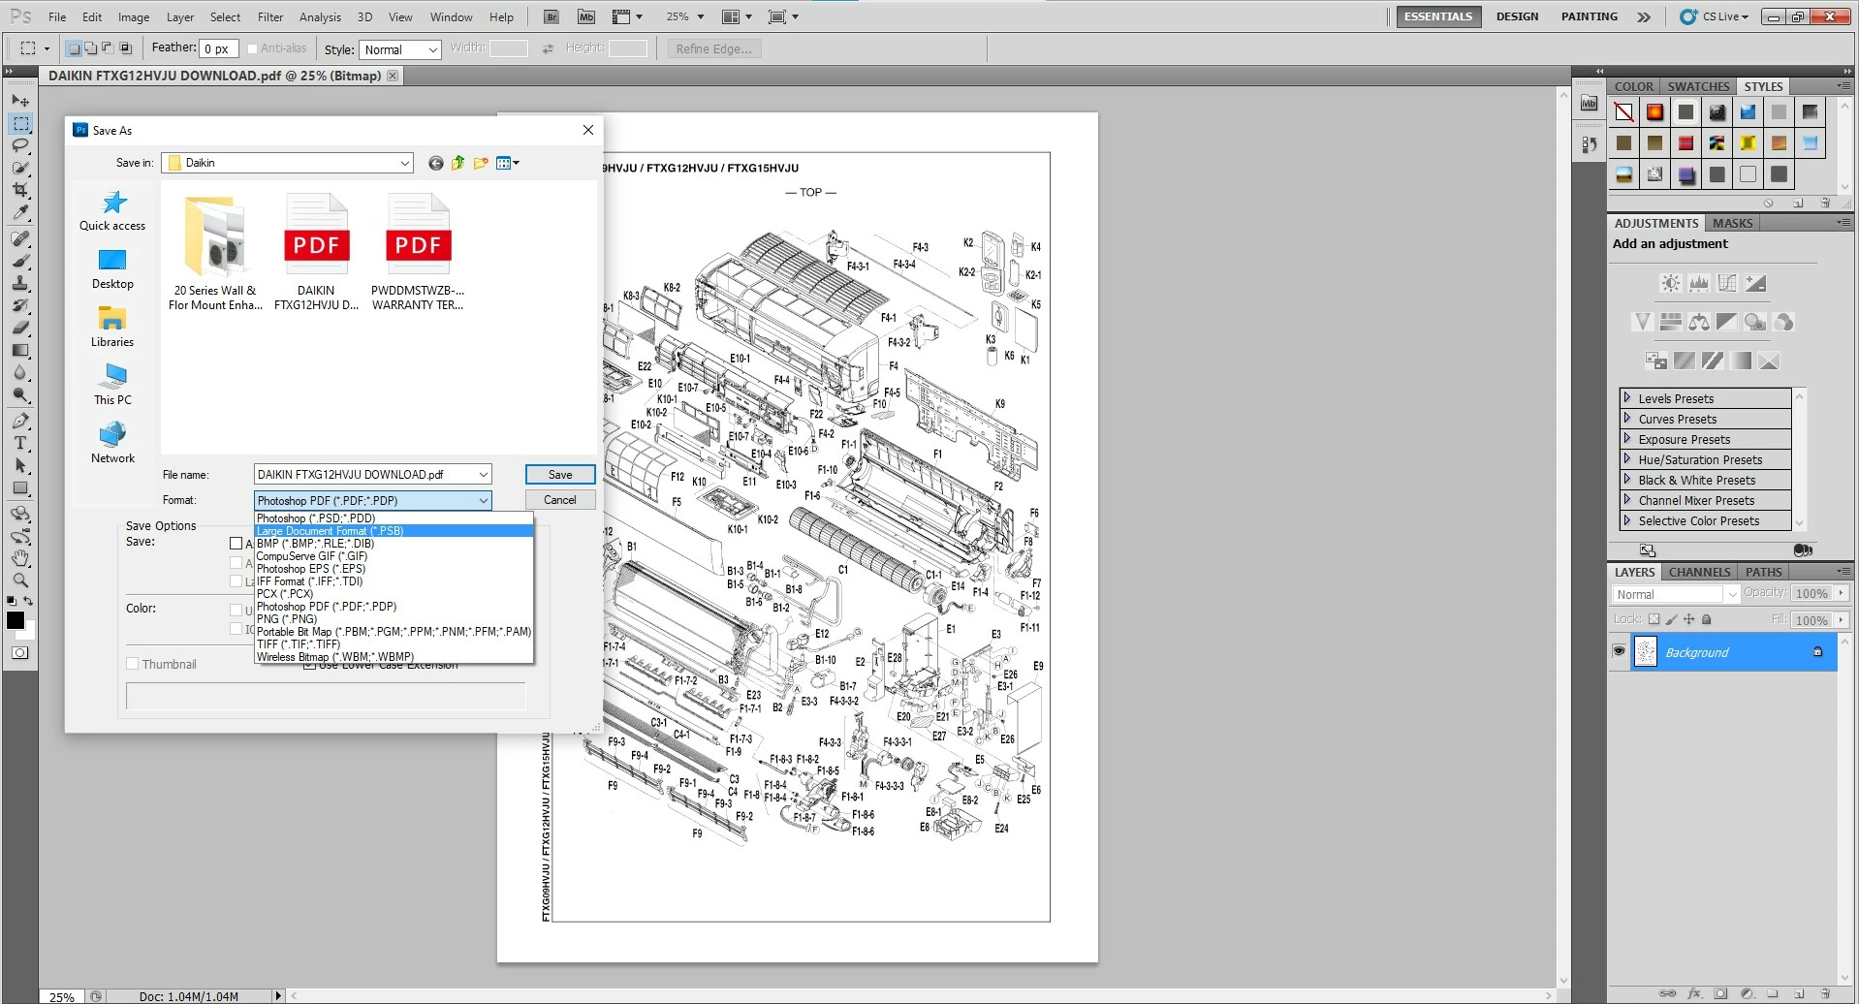Launch Adobe Bridge from the top bar
Image resolution: width=1859 pixels, height=1004 pixels.
point(551,16)
